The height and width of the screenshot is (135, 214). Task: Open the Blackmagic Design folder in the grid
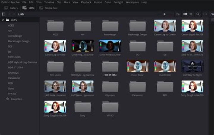tap(138, 26)
